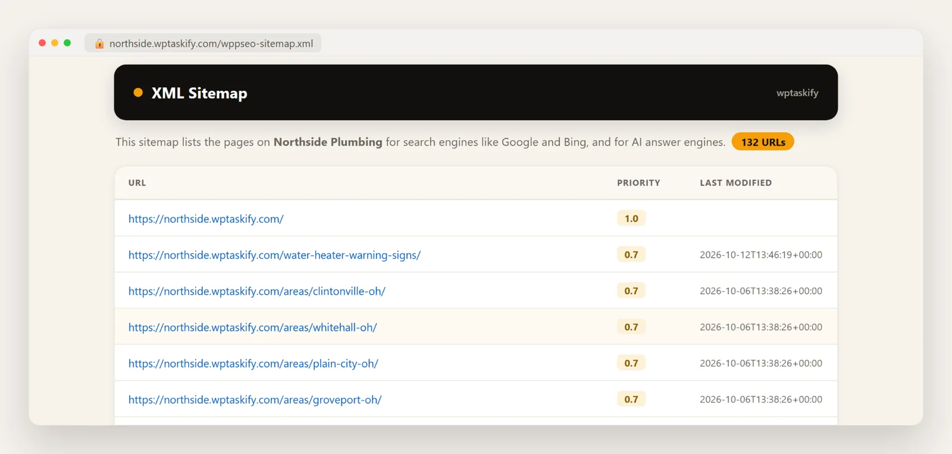The image size is (952, 454).
Task: Click the 0.7 priority for plain-city-oh
Action: click(631, 363)
